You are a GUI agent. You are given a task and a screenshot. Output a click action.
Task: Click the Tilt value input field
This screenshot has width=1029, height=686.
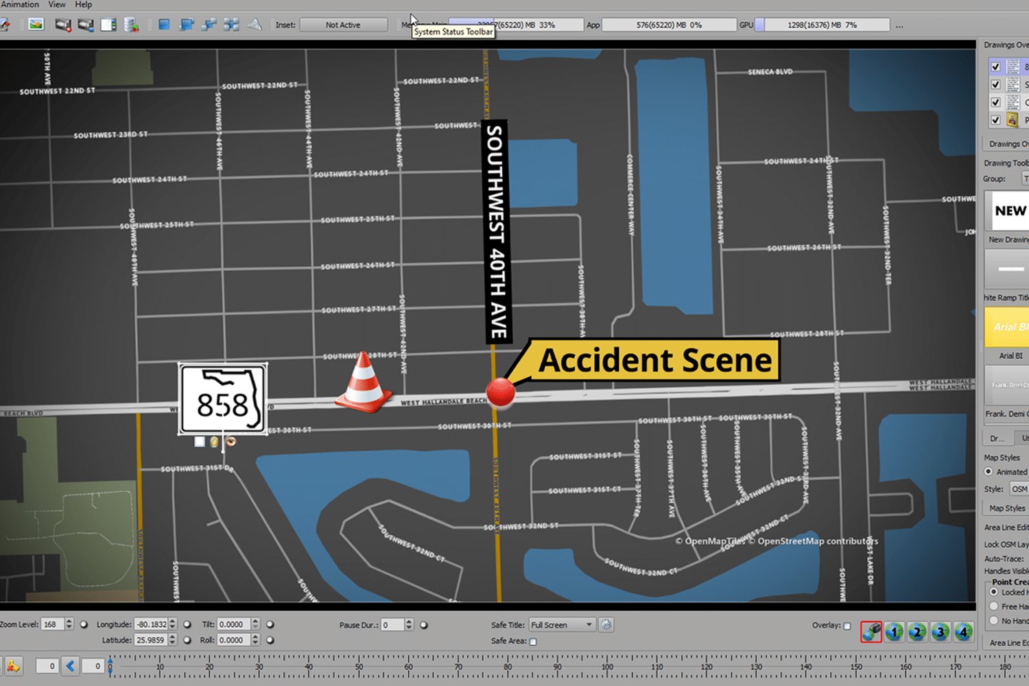[x=234, y=624]
